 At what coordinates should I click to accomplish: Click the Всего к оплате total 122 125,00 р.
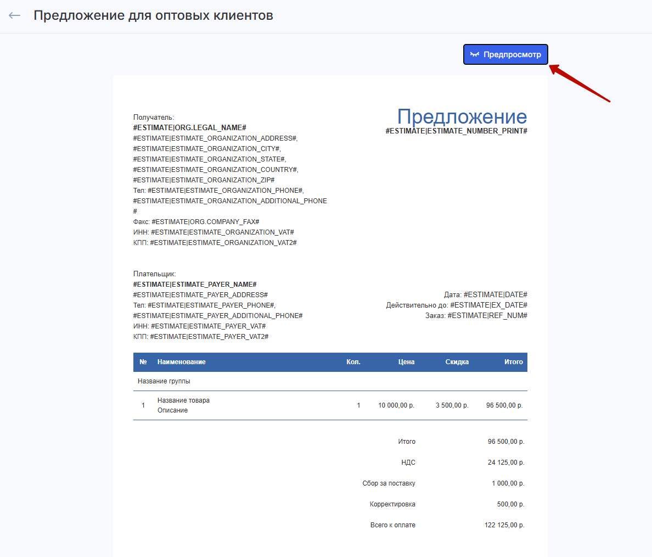click(504, 525)
